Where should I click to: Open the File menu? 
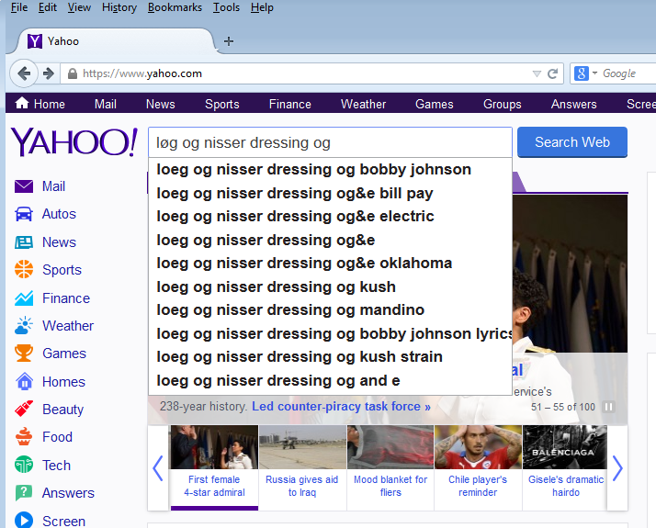[19, 7]
